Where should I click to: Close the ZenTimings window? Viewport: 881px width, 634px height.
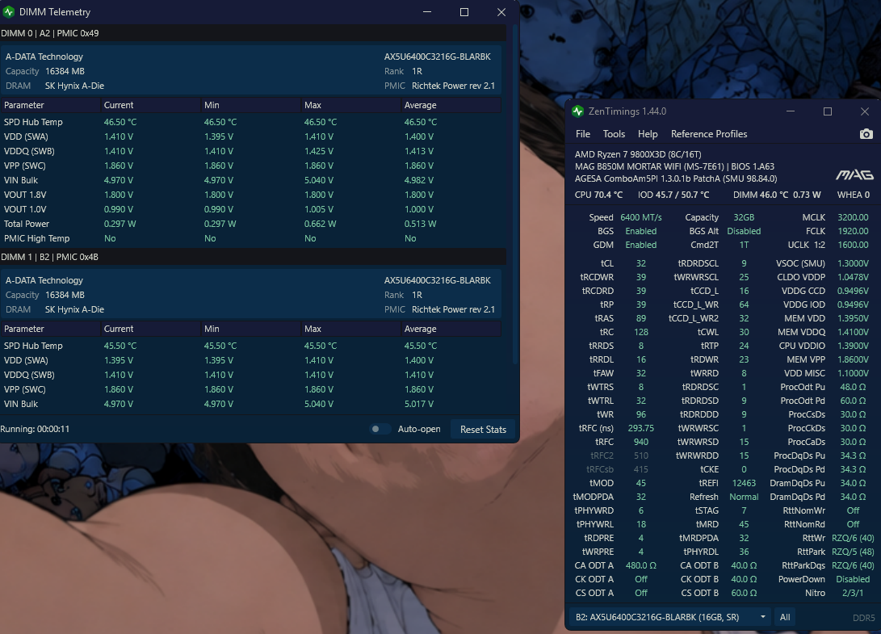(865, 111)
